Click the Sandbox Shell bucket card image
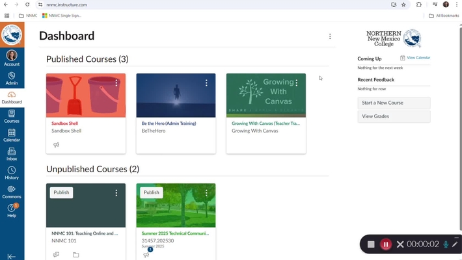462x260 pixels. [x=86, y=96]
